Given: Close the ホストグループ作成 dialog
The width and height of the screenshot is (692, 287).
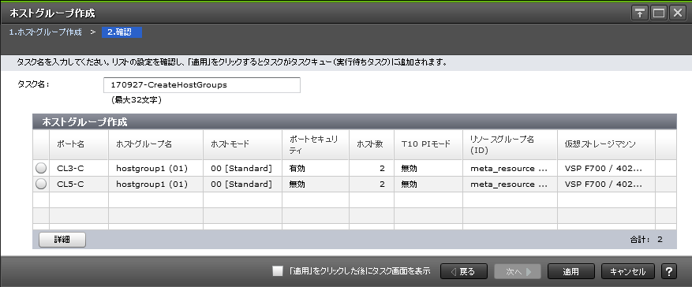Looking at the screenshot, I should (678, 13).
